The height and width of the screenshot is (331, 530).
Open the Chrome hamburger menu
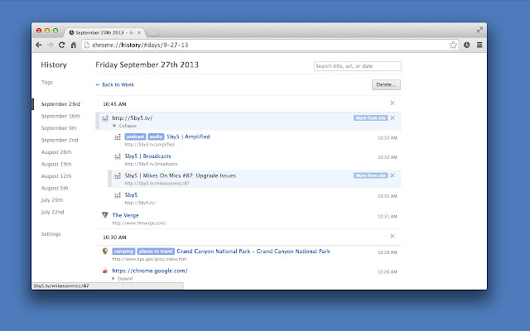pyautogui.click(x=479, y=45)
